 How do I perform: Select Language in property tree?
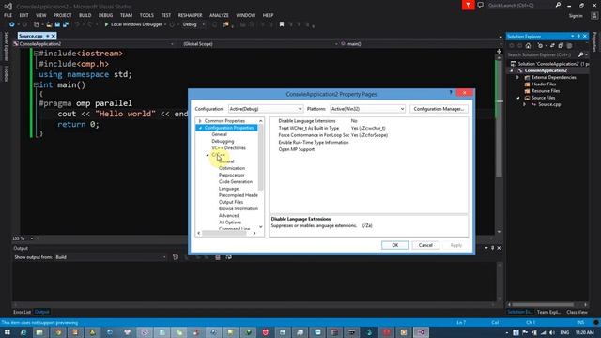[x=228, y=189]
